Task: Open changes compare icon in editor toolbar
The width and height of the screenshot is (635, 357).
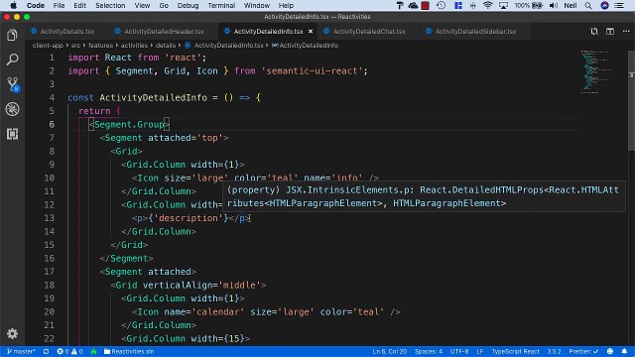Action: click(594, 31)
